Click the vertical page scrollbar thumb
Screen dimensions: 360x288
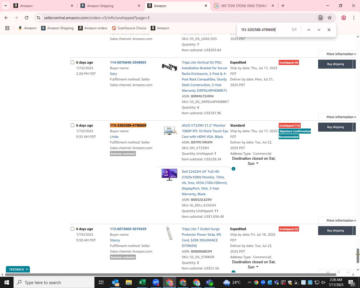pos(358,255)
